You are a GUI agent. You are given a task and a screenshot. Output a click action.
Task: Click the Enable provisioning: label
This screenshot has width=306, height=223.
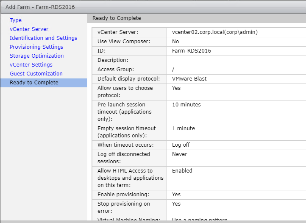click(123, 195)
